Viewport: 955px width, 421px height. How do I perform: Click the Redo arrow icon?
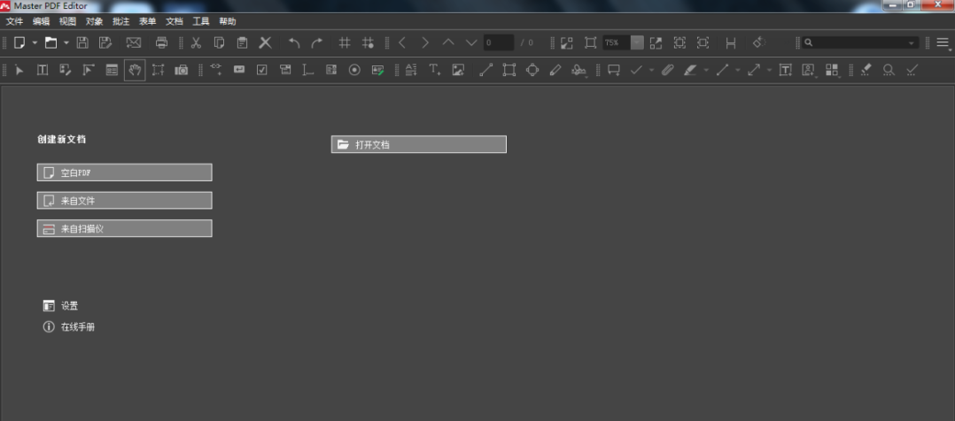pyautogui.click(x=317, y=42)
